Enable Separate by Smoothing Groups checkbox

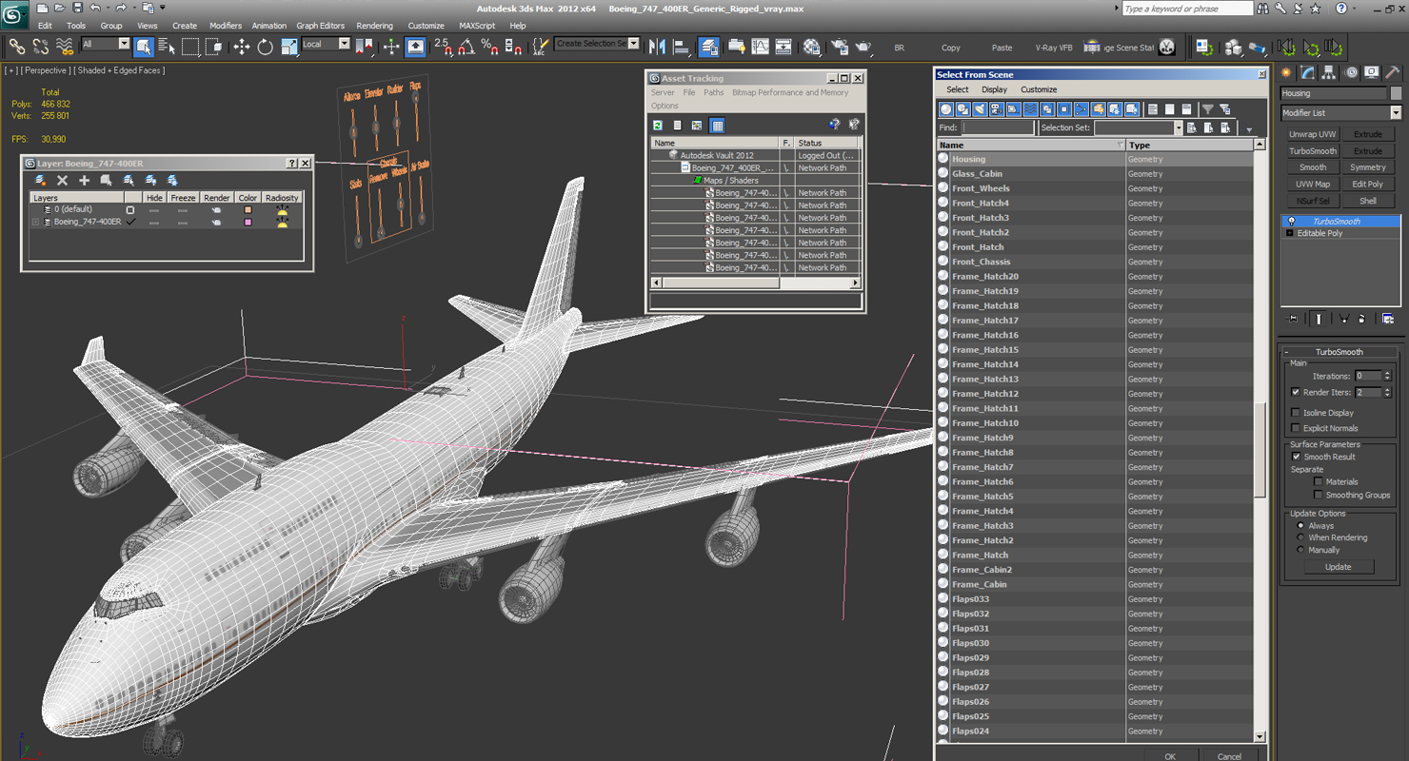[1319, 495]
